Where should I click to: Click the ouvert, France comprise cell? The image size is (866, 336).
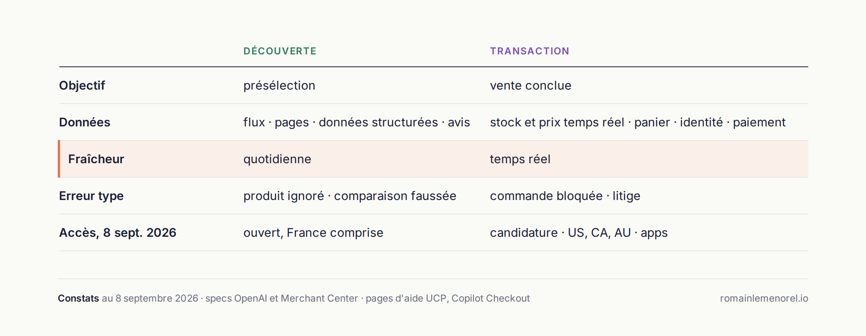tap(313, 233)
